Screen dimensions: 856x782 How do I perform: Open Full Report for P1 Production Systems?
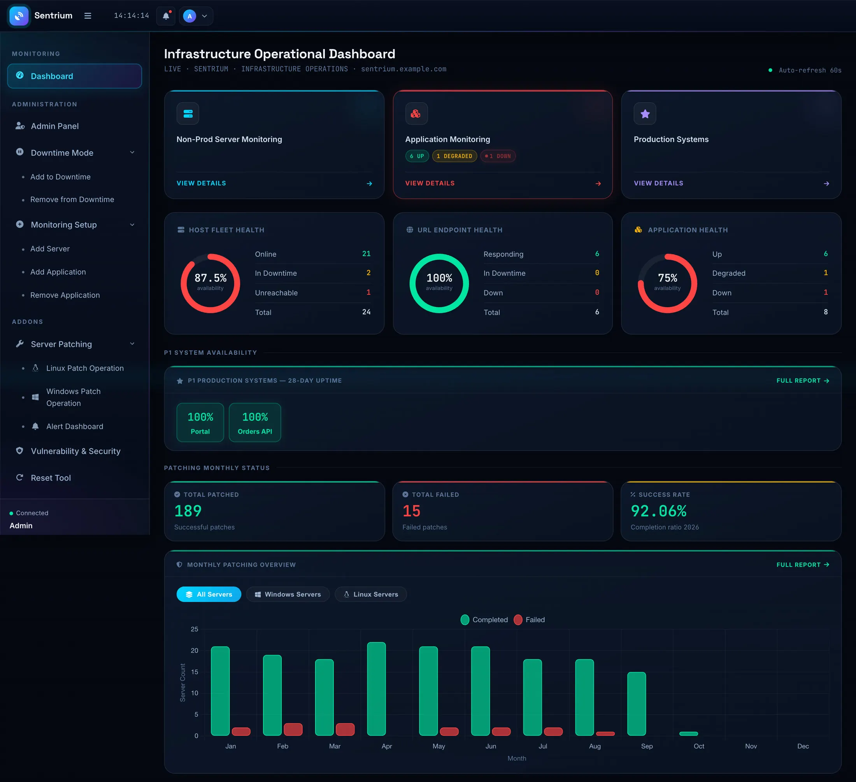point(803,381)
